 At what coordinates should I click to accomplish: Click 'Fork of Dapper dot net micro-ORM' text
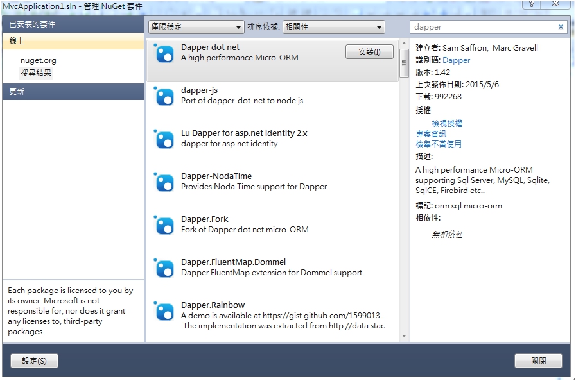[245, 230]
